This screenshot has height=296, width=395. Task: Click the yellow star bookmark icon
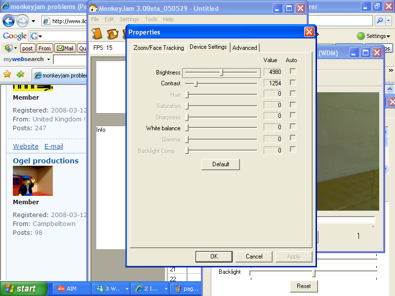pyautogui.click(x=8, y=73)
